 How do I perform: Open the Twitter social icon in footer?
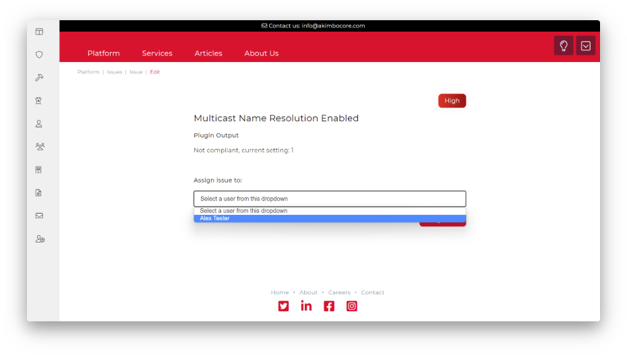(x=284, y=306)
